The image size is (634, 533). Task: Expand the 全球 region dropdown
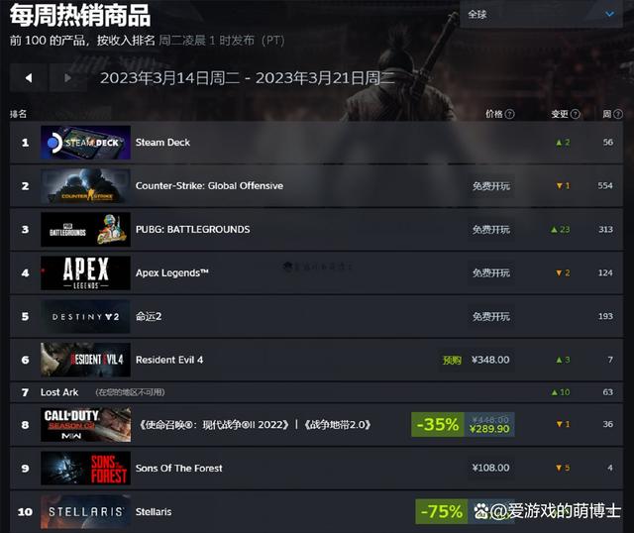click(541, 14)
